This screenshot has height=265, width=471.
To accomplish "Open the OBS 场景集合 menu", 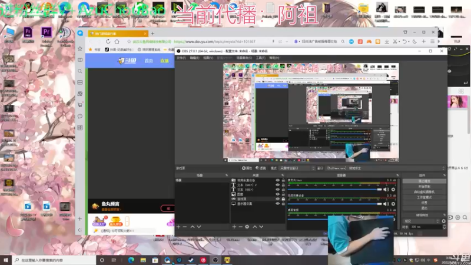I will point(244,58).
